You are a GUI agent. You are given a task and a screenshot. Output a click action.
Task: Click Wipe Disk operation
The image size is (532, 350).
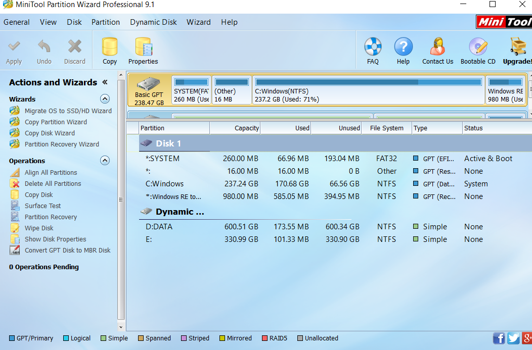click(38, 228)
